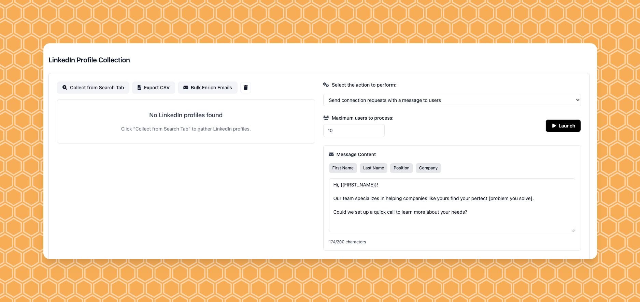Viewport: 640px width, 302px height.
Task: Click the textarea resize handle corner
Action: pos(573,230)
